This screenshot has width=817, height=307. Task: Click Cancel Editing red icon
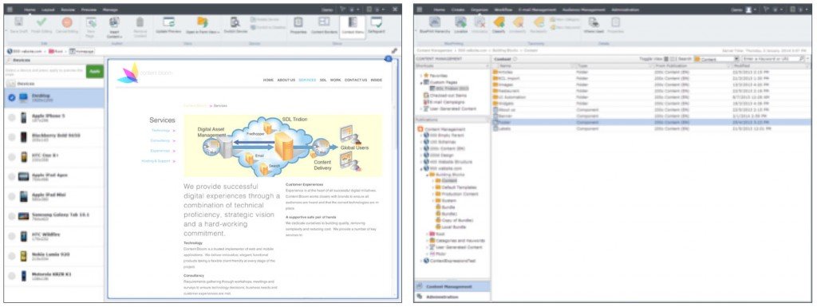tap(67, 22)
